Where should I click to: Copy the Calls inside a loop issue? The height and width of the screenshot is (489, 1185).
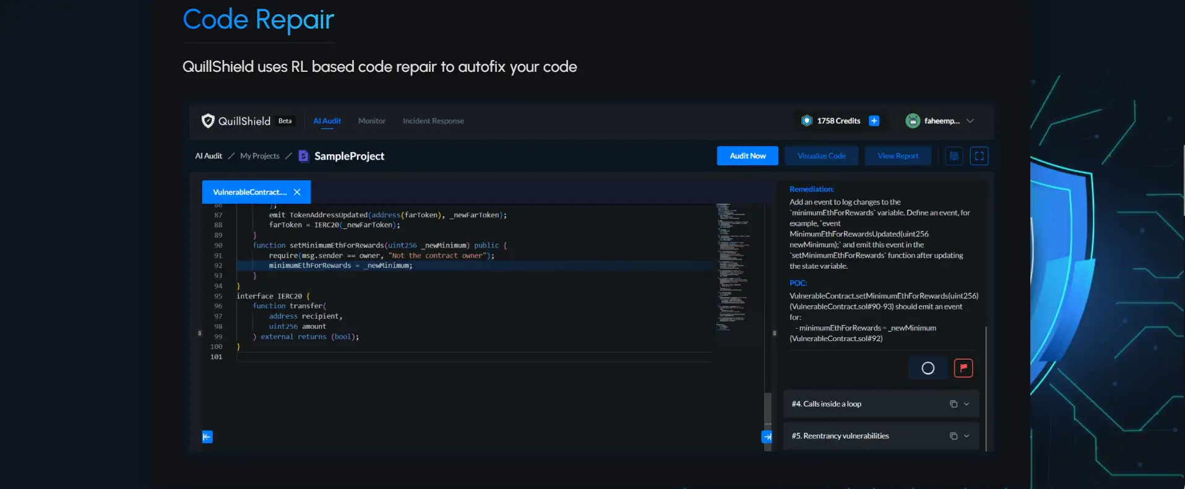tap(953, 404)
